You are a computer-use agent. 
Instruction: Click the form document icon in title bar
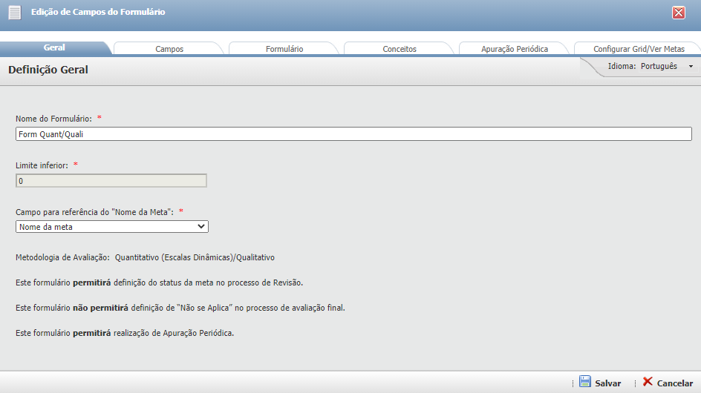tap(14, 13)
